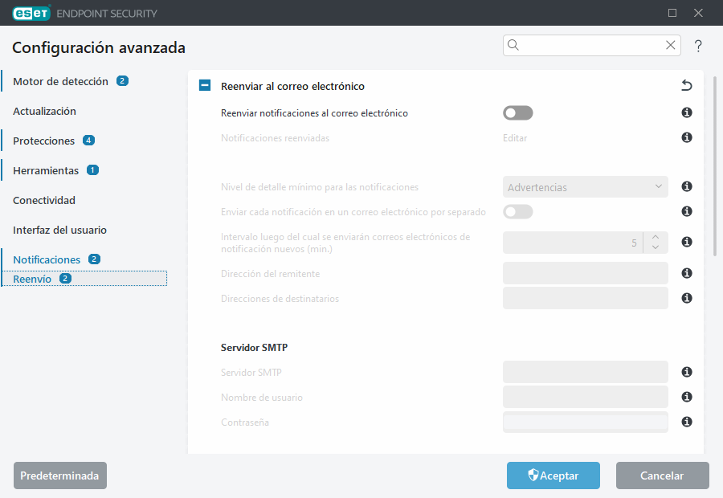Increase the notification interval with the up stepper
This screenshot has width=723, height=498.
[655, 237]
